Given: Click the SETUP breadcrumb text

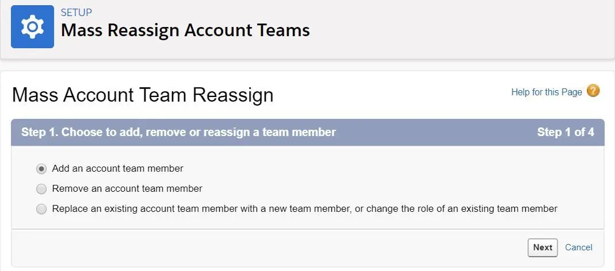Looking at the screenshot, I should point(77,12).
